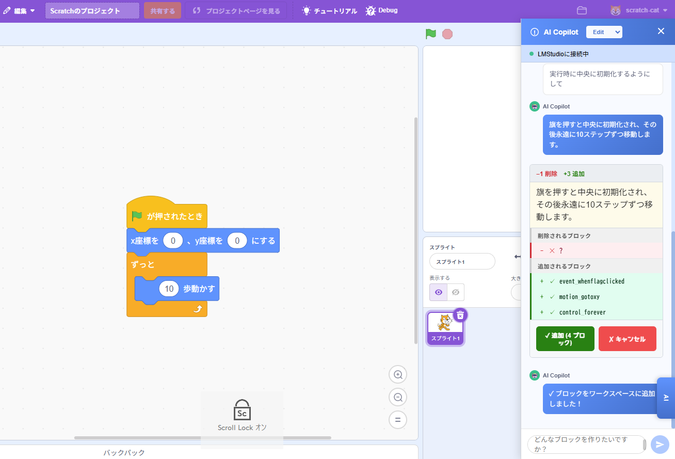Open the チュートリアル menu item
Viewport: 675px width, 459px height.
pos(330,10)
